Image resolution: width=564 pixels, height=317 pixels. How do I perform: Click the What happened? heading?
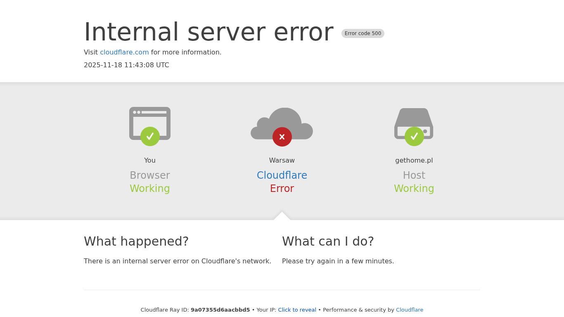(x=136, y=241)
